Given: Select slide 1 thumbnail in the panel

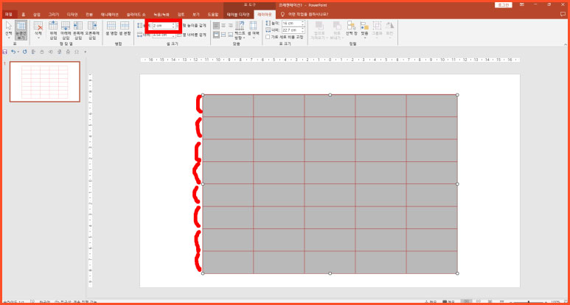Looking at the screenshot, I should [x=45, y=82].
